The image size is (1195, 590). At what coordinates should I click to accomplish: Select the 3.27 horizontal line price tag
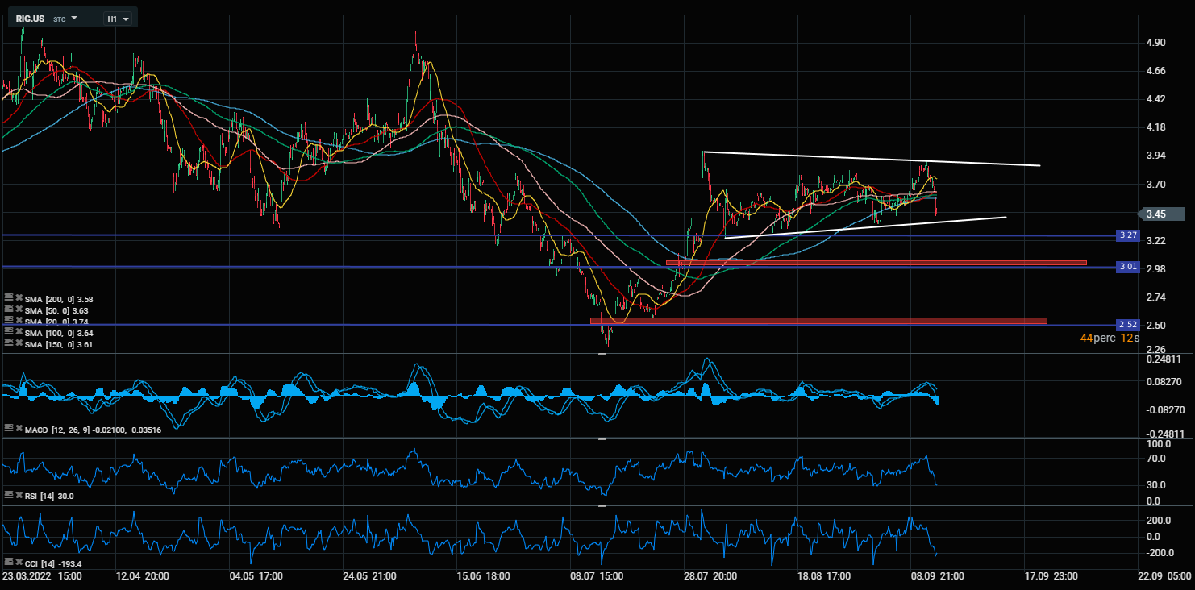pos(1127,235)
